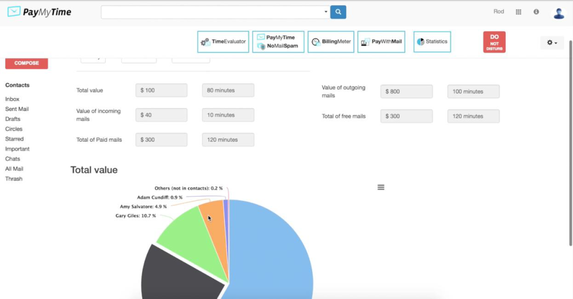Click the Total value $ 100 field
573x299 pixels.
[161, 90]
